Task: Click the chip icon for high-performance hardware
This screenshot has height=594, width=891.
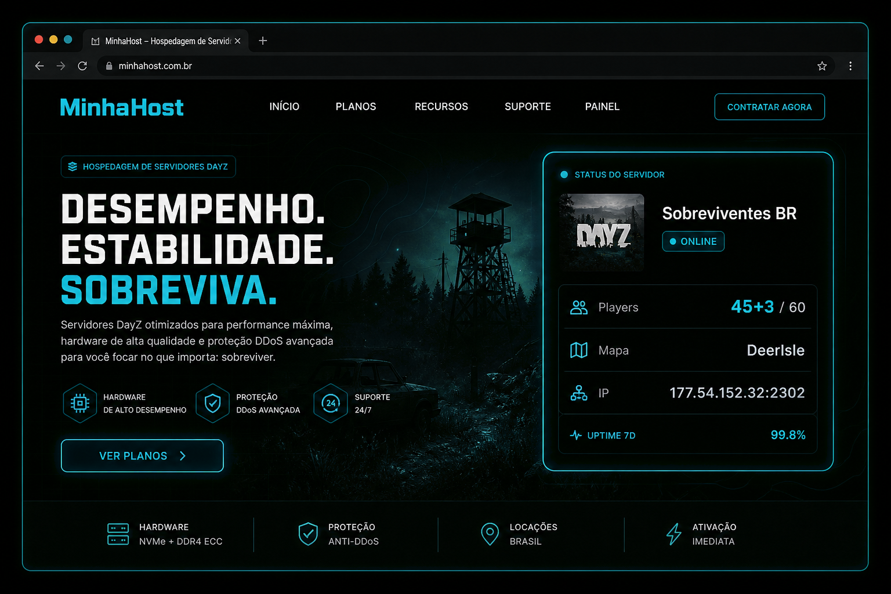Action: [79, 403]
